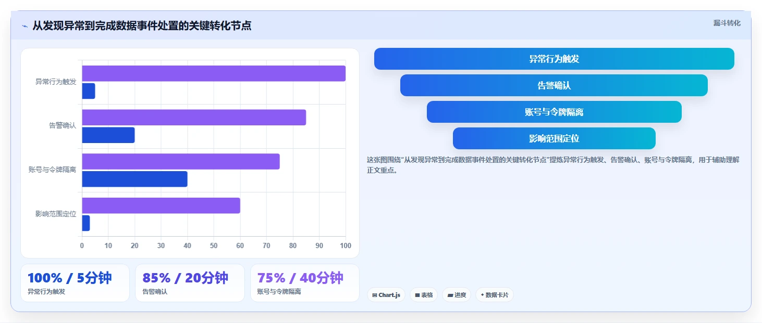Click the x-axis tick label 0
This screenshot has width=762, height=323.
(x=82, y=246)
